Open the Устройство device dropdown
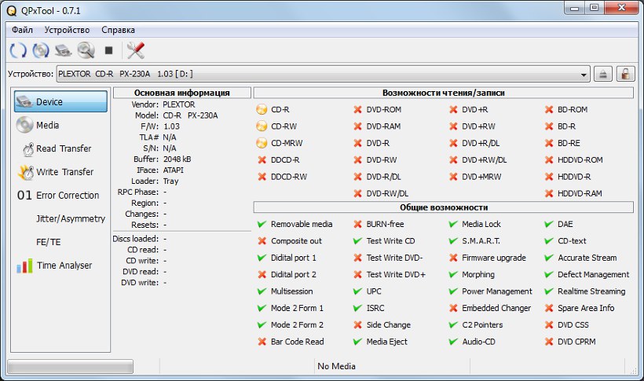 coord(584,74)
